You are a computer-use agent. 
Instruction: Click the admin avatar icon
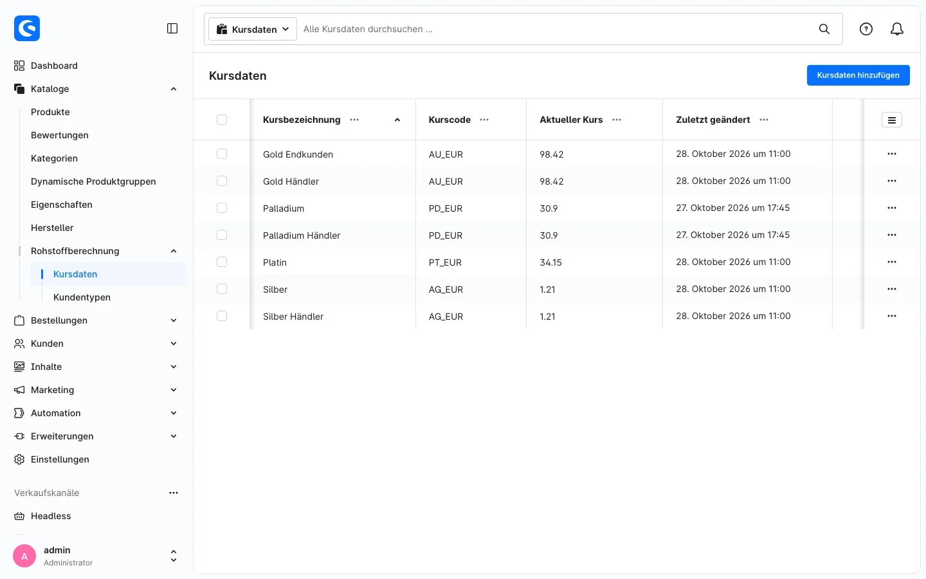point(24,556)
